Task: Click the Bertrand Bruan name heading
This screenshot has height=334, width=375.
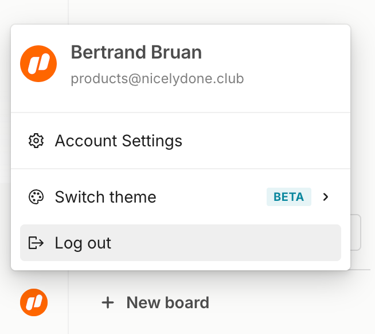Action: pos(136,53)
